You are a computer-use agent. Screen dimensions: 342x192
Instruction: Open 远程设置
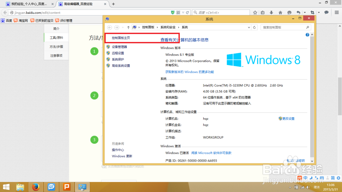coord(118,53)
